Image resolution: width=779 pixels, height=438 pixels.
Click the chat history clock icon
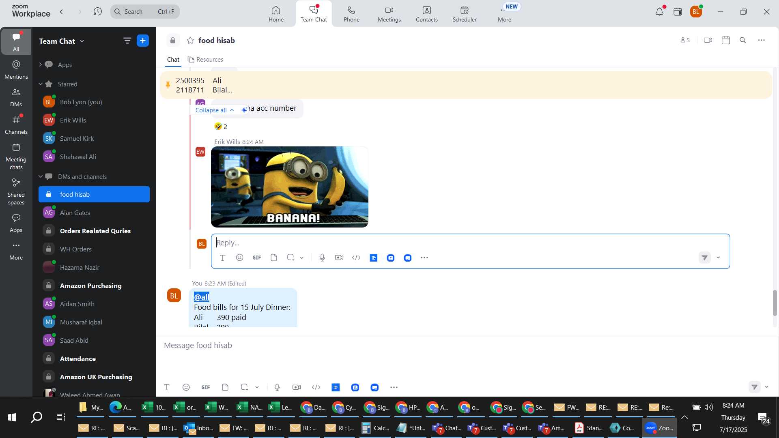[97, 12]
